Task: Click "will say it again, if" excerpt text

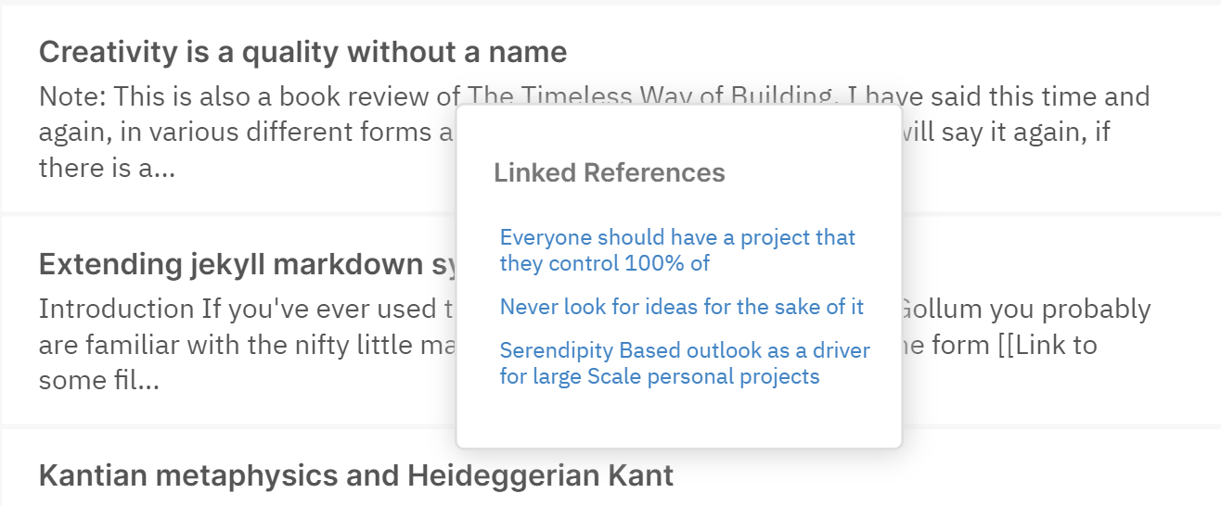Action: pos(1004,133)
